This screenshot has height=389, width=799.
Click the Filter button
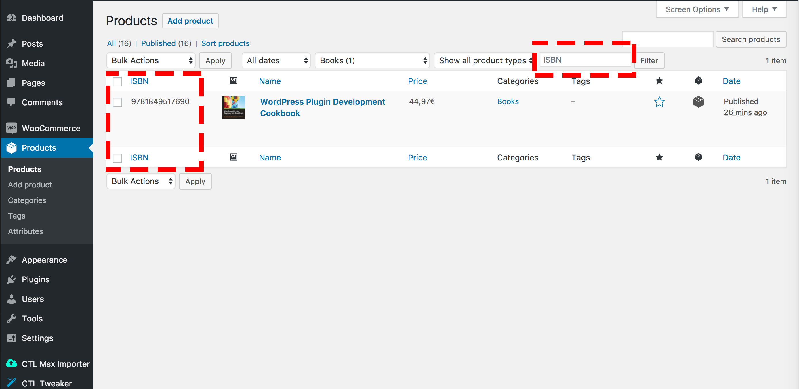(650, 61)
